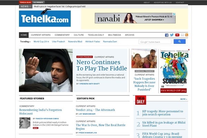This screenshot has height=138, width=207.
Task: Open author Prem Shankar Jha link
Action: tap(88, 133)
